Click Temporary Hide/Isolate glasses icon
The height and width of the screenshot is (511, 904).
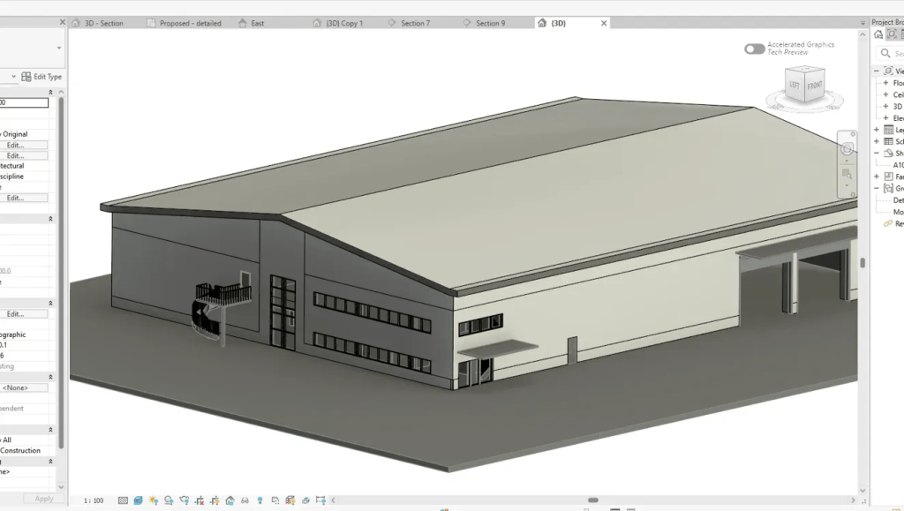[x=245, y=500]
